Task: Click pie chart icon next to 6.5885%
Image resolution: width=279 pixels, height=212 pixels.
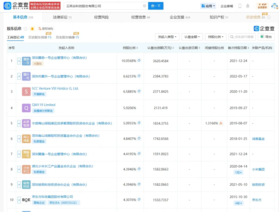Action: point(139,91)
